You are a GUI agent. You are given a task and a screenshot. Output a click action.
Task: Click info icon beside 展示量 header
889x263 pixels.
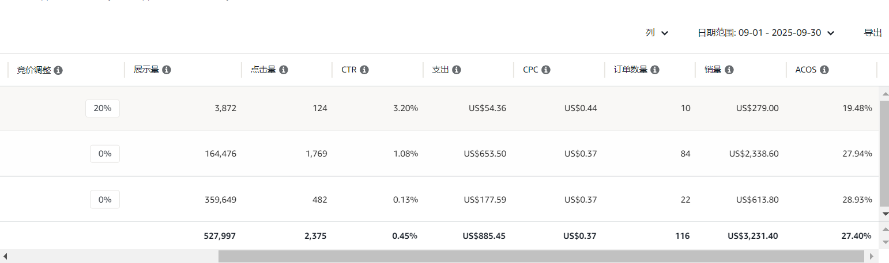(167, 70)
